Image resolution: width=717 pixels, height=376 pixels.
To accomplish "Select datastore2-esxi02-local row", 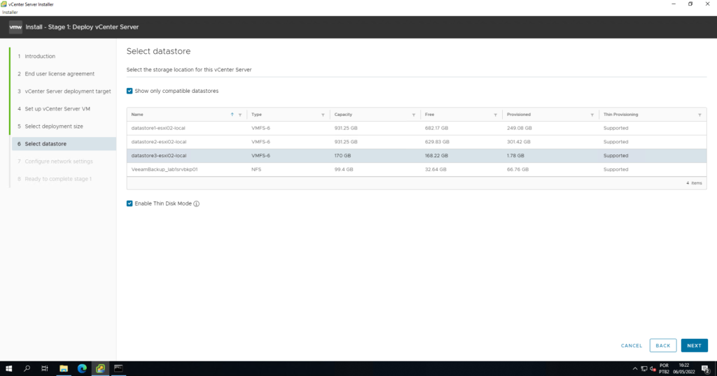I will (x=417, y=142).
